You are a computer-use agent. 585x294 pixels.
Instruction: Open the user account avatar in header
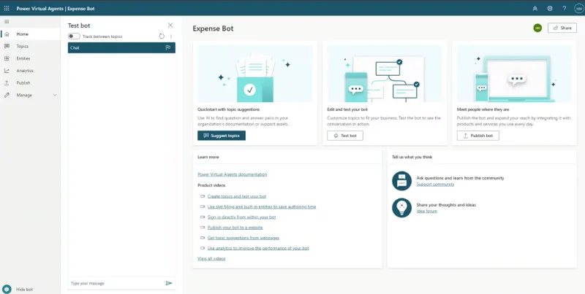coord(578,8)
